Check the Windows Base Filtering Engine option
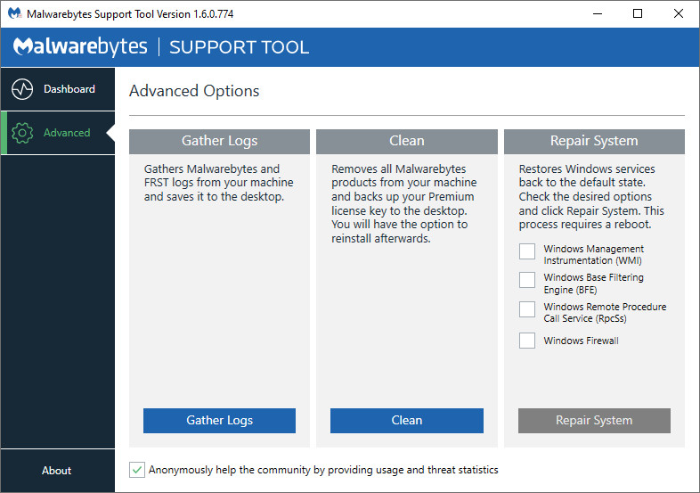The width and height of the screenshot is (700, 493). click(x=527, y=281)
